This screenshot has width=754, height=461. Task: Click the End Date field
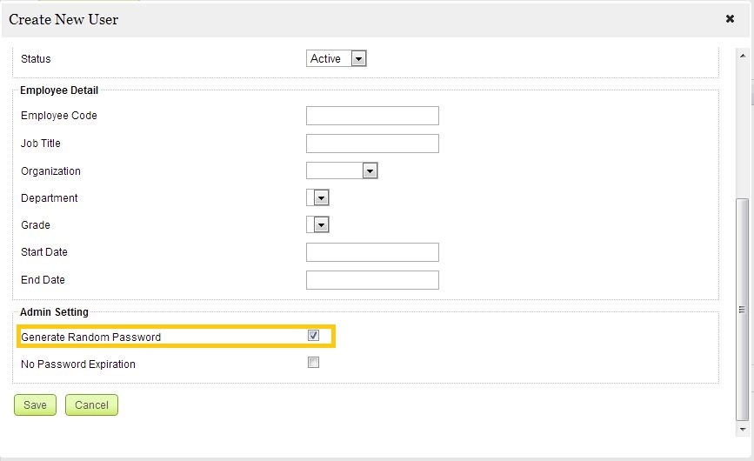(372, 280)
